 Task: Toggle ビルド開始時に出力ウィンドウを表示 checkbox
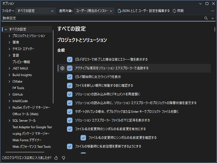pyautogui.click(x=70, y=77)
